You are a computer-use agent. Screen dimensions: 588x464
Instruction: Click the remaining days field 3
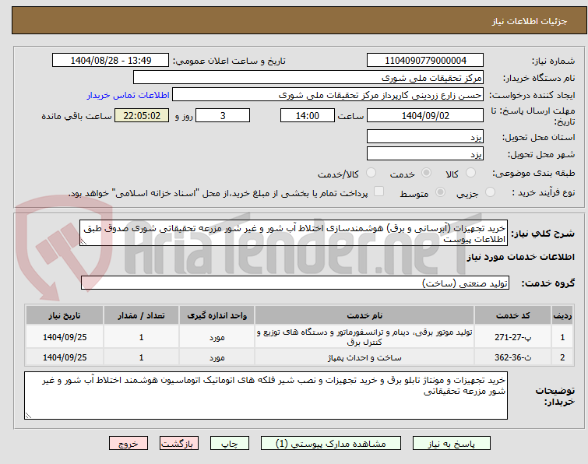point(223,115)
